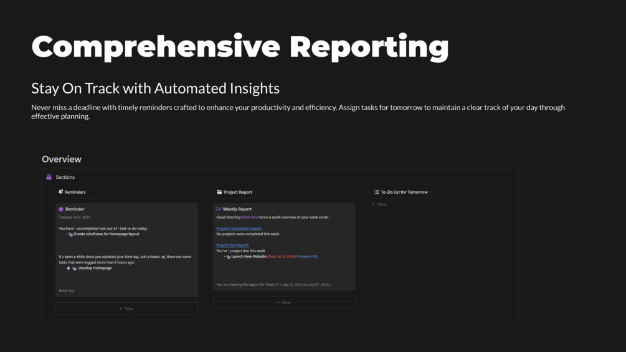Image resolution: width=626 pixels, height=352 pixels.
Task: Click the purple Sections icon
Action: 49,177
